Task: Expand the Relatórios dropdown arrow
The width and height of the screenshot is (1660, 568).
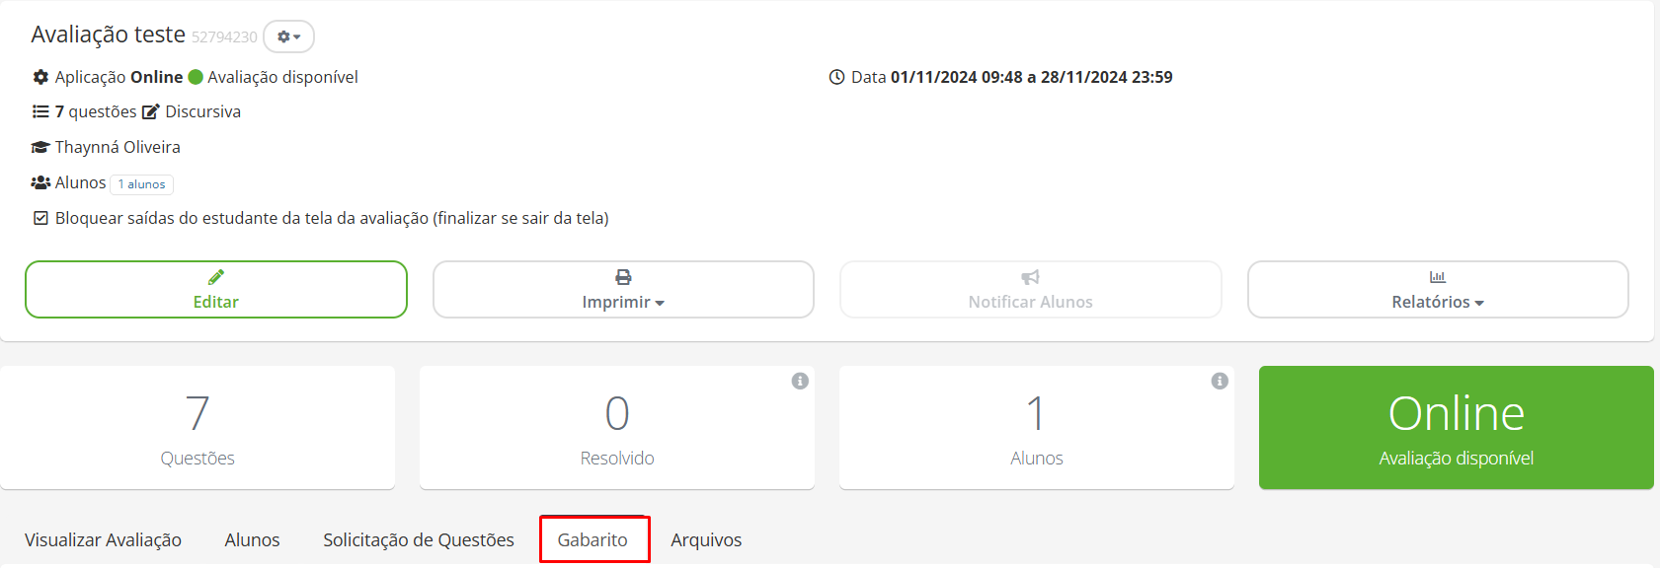Action: tap(1479, 303)
